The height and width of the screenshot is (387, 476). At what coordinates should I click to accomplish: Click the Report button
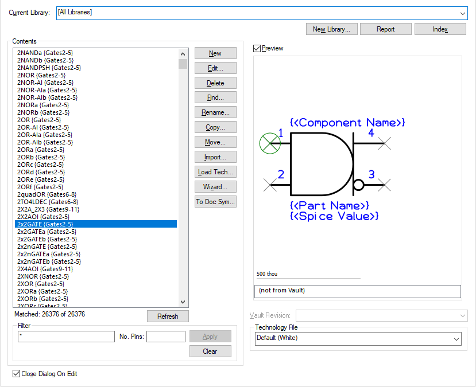385,29
